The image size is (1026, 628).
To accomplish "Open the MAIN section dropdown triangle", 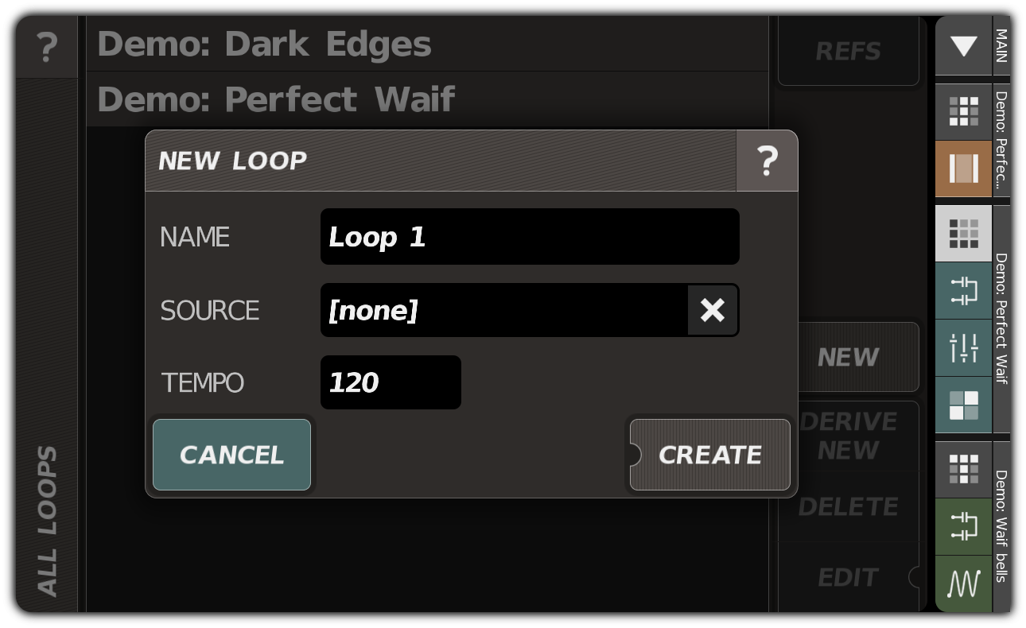I will coord(963,46).
